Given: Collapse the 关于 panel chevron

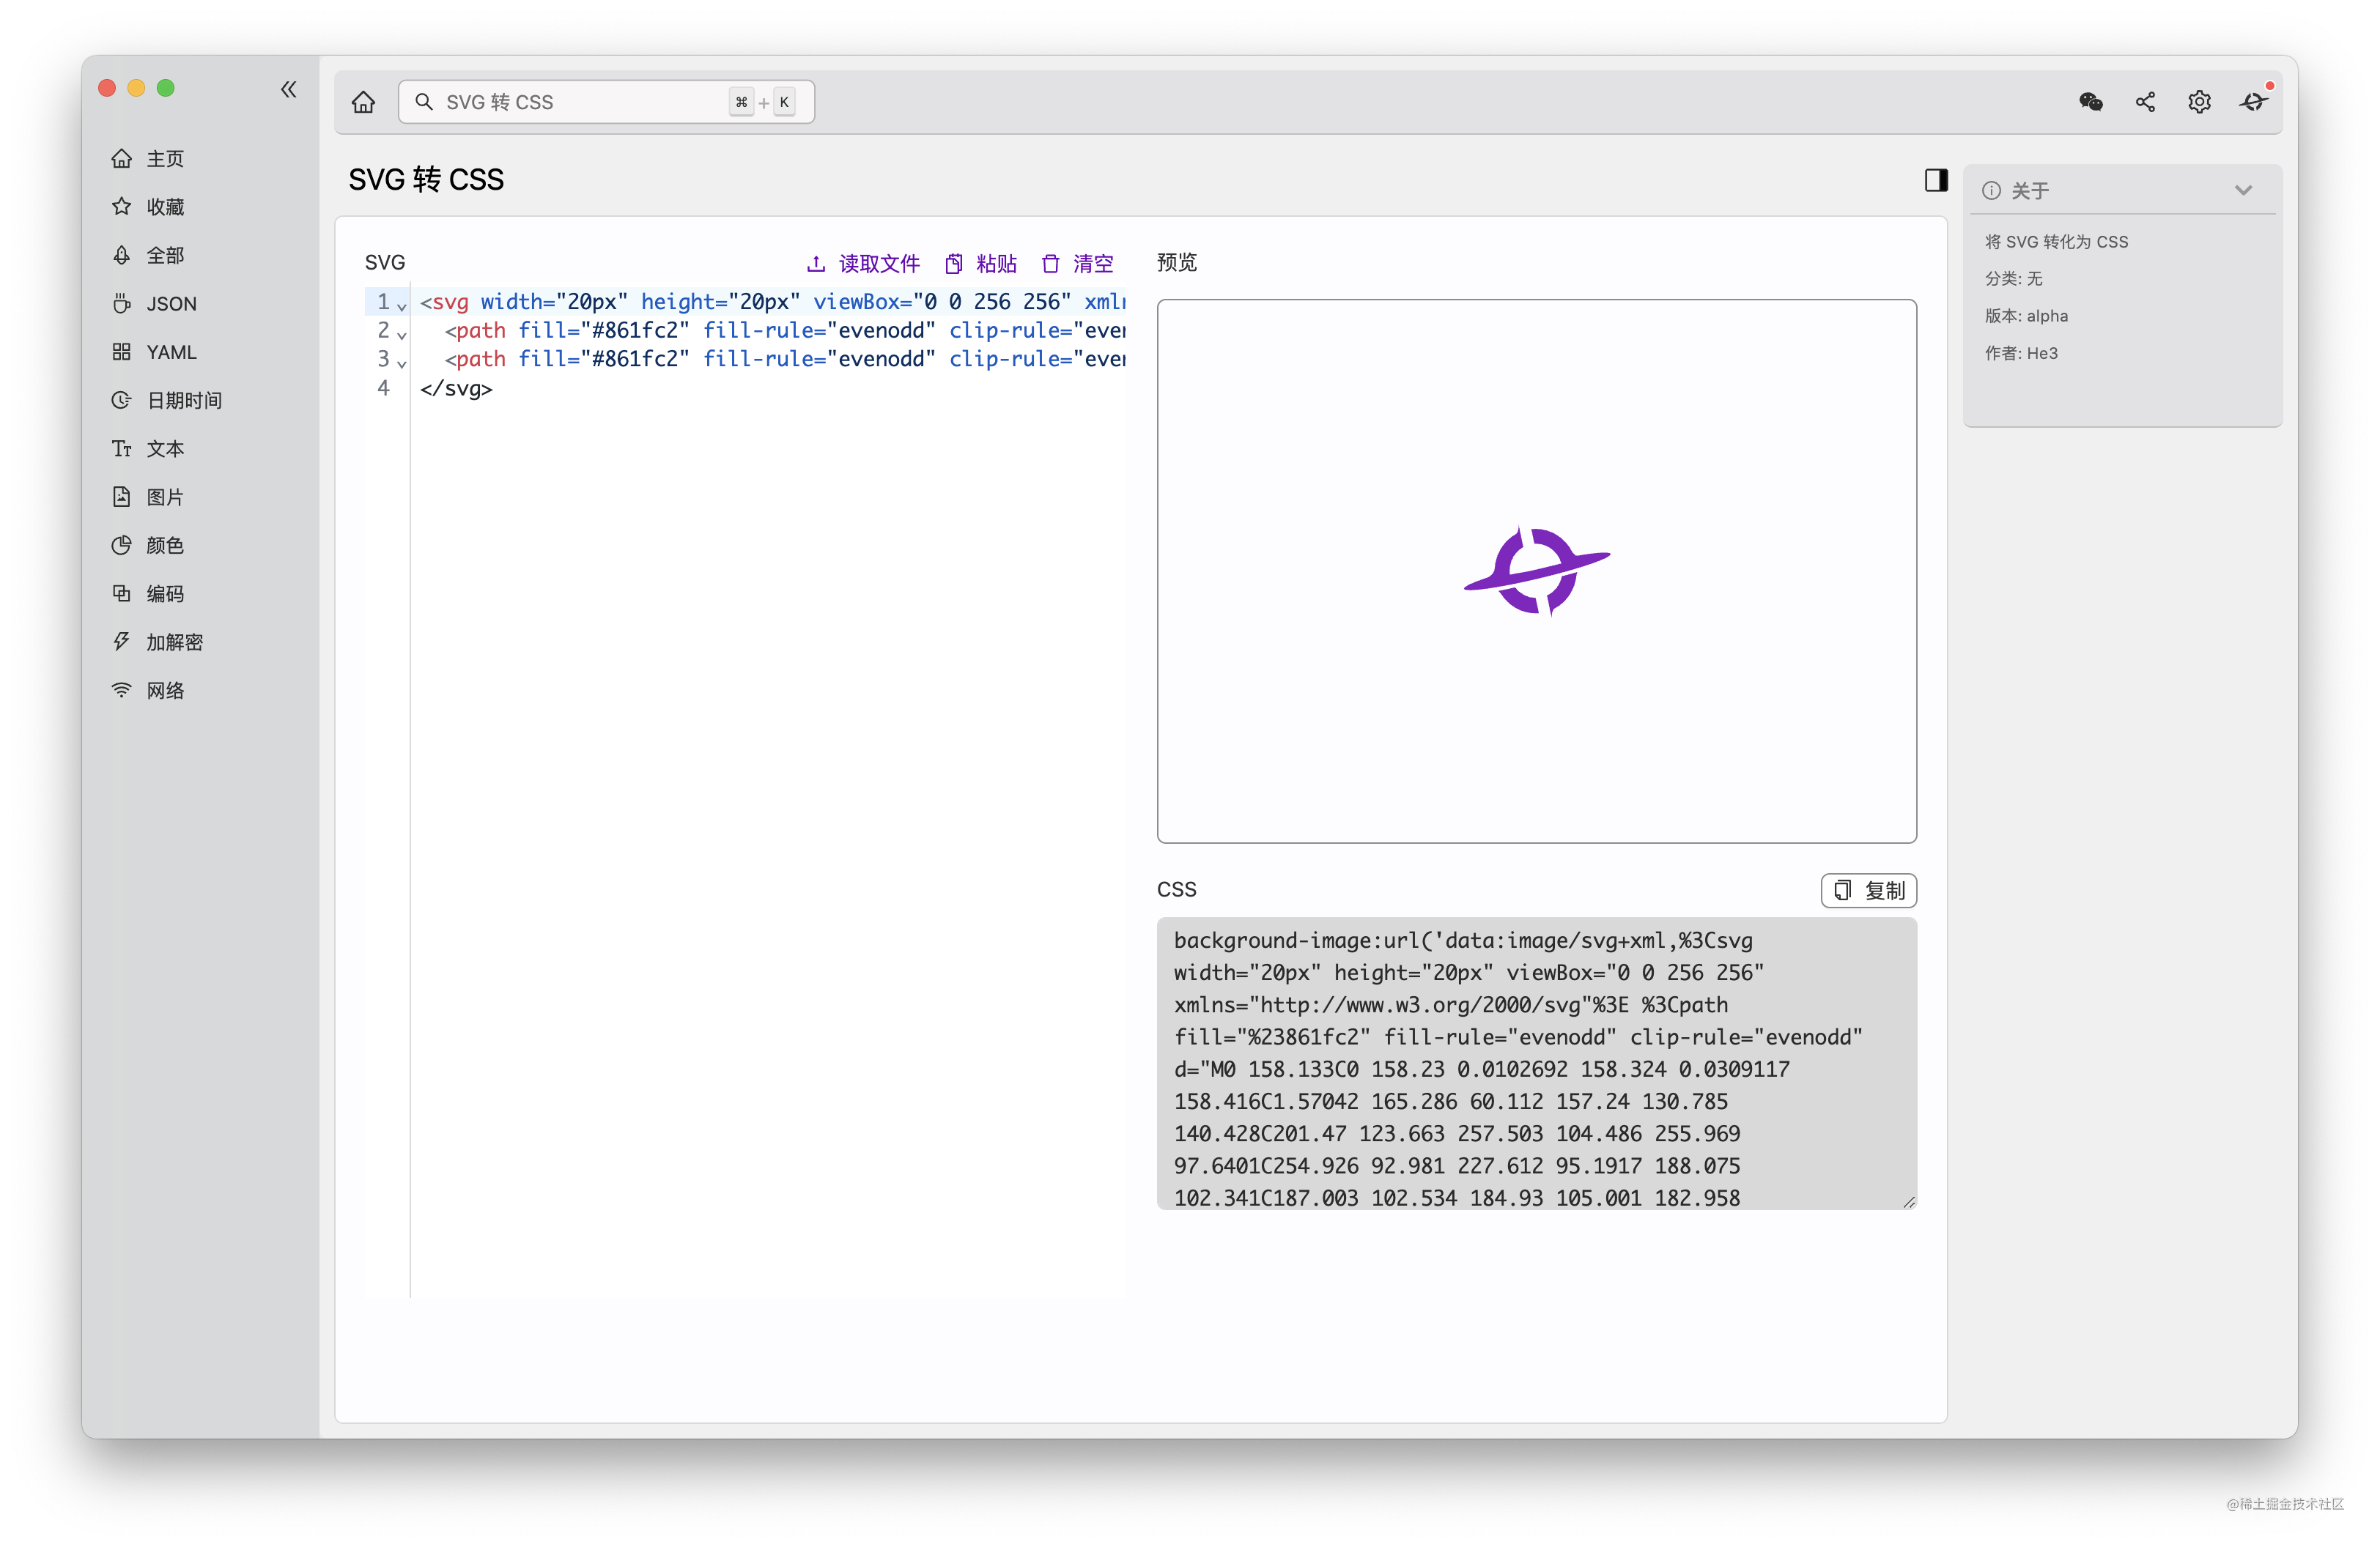Looking at the screenshot, I should [x=2243, y=191].
